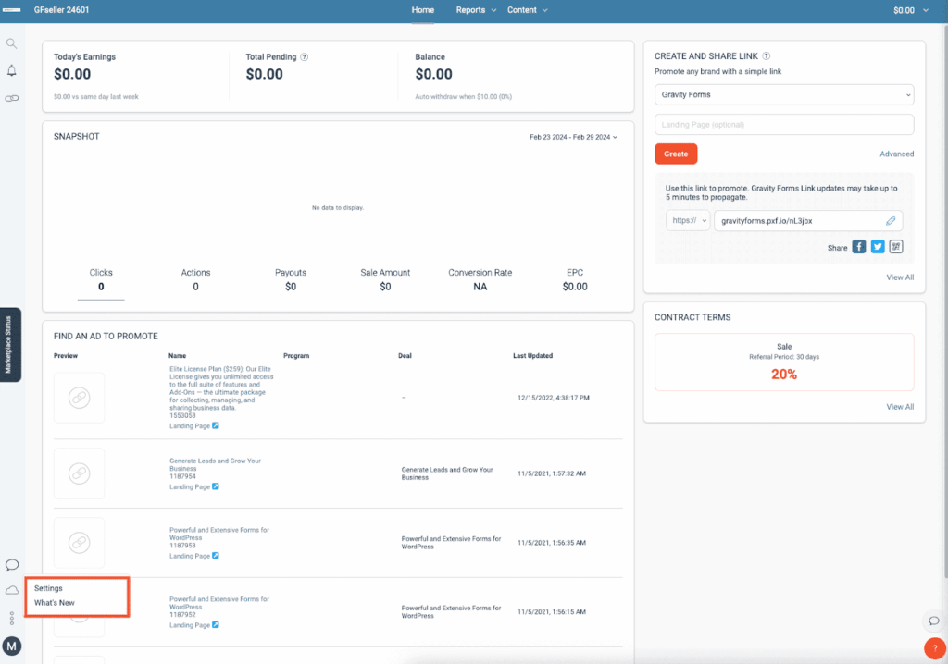Image resolution: width=948 pixels, height=664 pixels.
Task: Generate a QR code for the link
Action: 896,247
